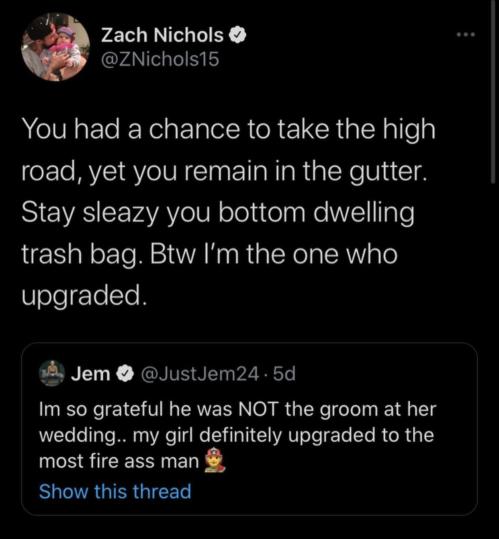
Task: Click the capitalized word "NOT" in the quoted tweet
Action: point(258,409)
